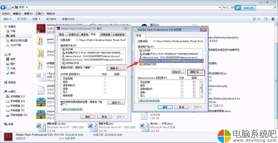Screen dimensions: 278x143
Task: Click 编辑(E)... button in properties dialog
Action: (x=116, y=68)
